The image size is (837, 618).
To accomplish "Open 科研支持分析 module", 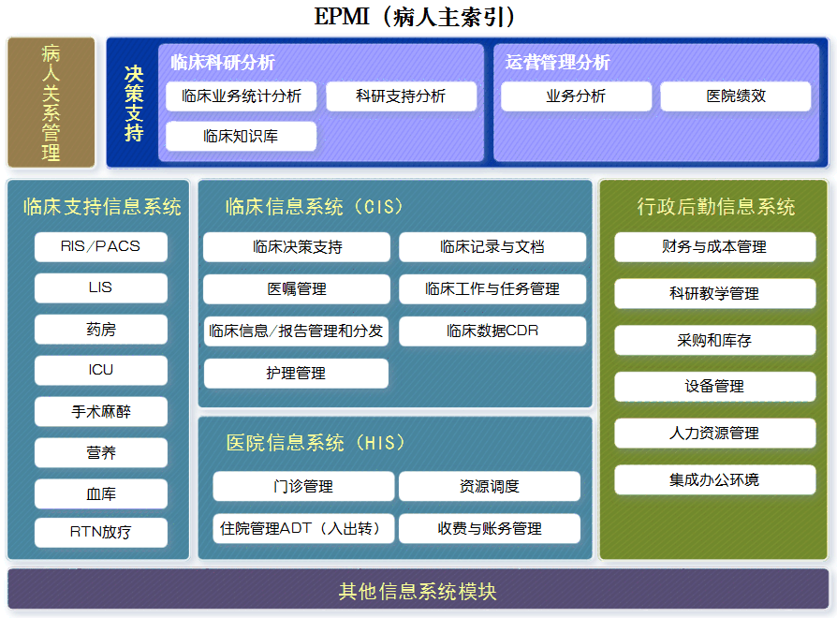I will (401, 96).
